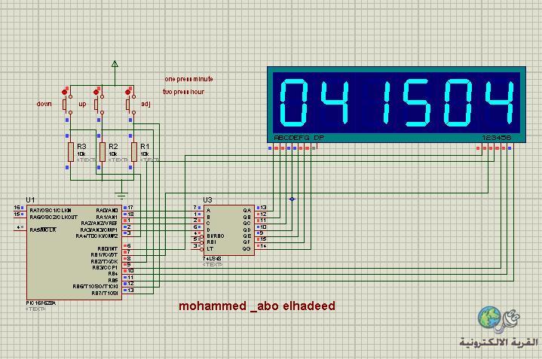
Task: Click pin label QA on U3
Action: tap(247, 210)
